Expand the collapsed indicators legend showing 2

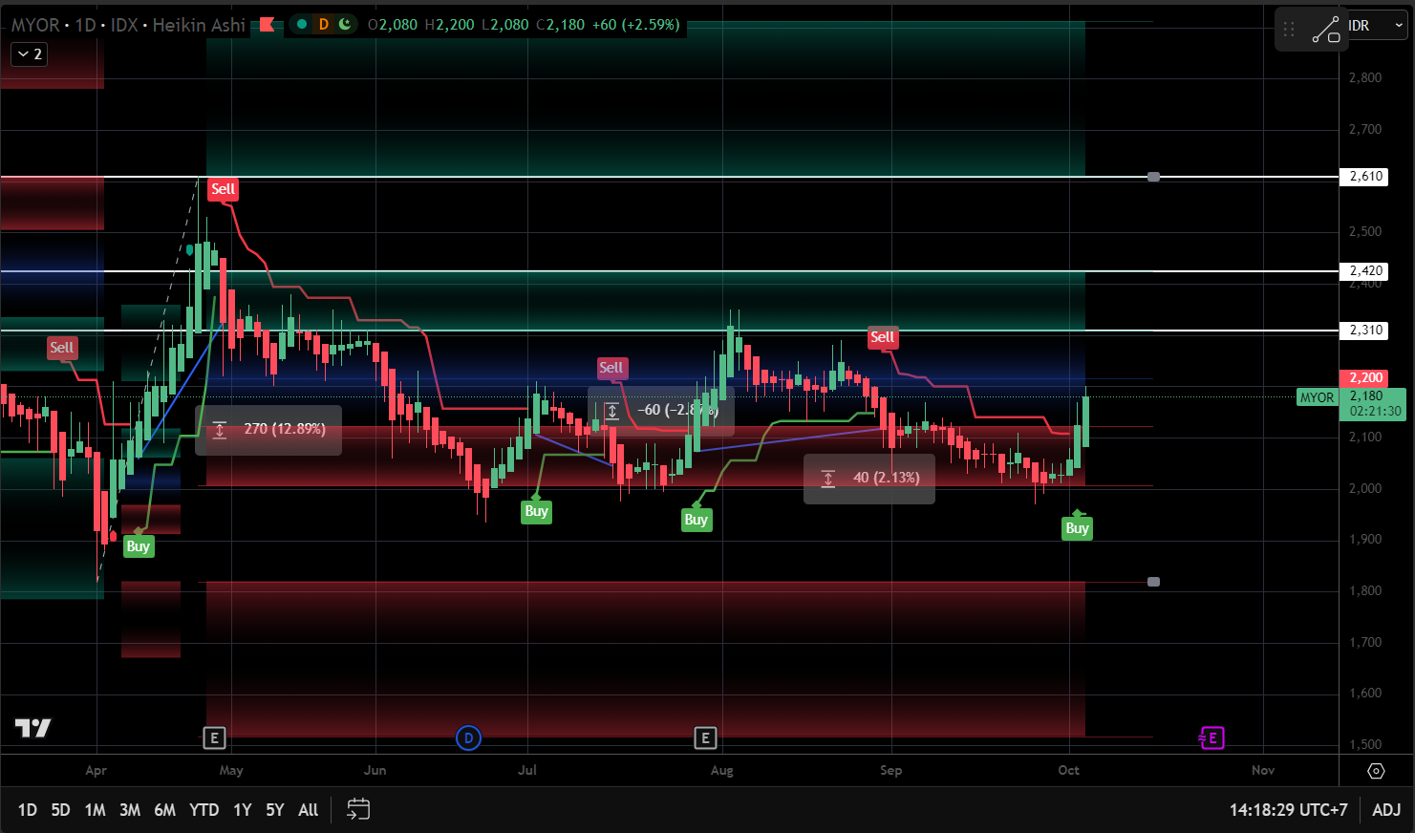28,54
